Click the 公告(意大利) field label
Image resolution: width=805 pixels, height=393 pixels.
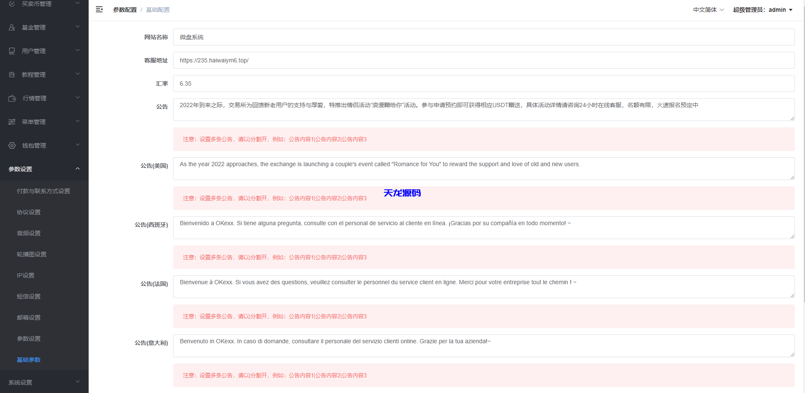151,343
